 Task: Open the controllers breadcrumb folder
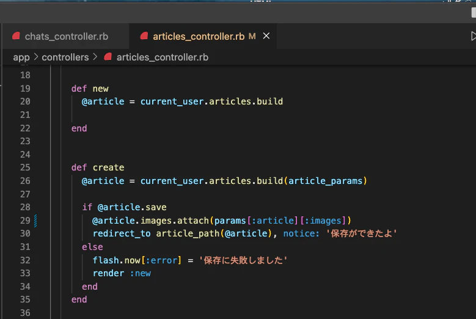[x=65, y=57]
